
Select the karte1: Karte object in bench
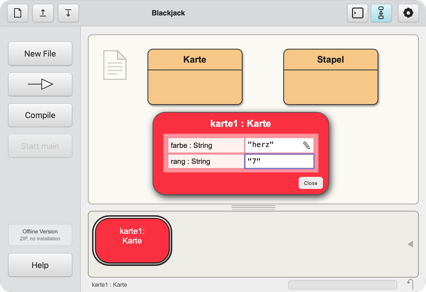(132, 241)
